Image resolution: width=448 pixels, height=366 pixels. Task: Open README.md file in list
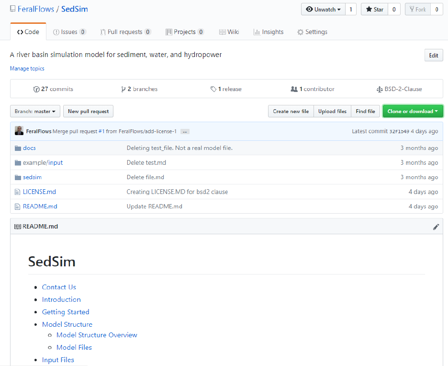coord(40,206)
